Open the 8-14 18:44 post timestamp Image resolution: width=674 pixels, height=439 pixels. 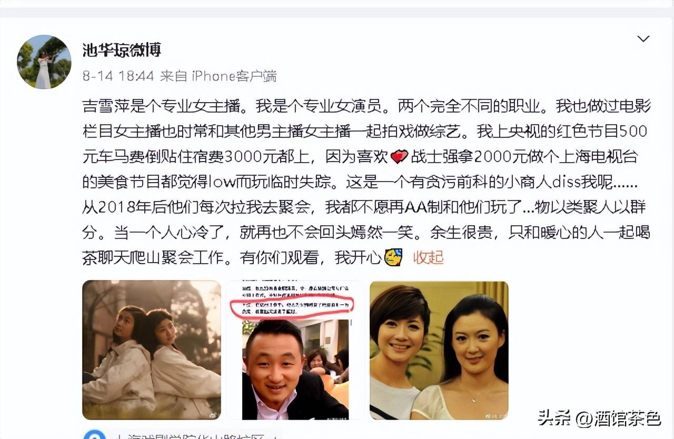(118, 76)
